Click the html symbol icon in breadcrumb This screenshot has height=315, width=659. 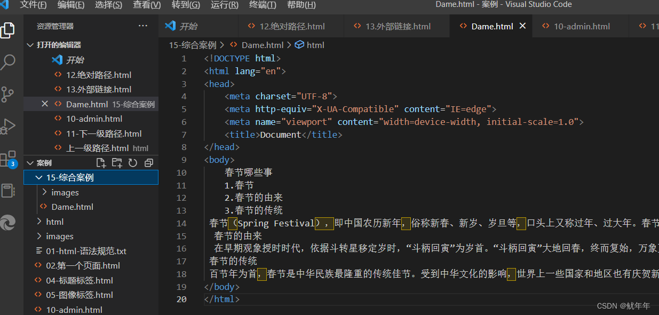tap(299, 45)
